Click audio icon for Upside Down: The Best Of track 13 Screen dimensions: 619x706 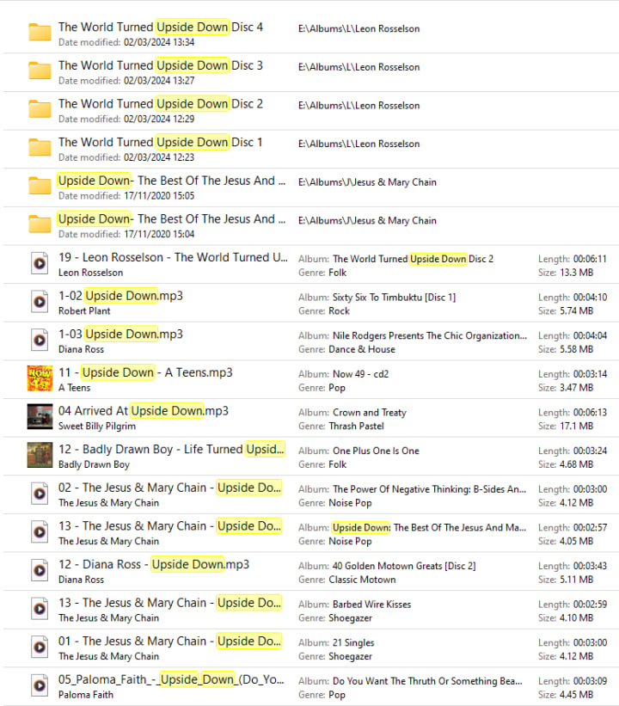[x=40, y=531]
